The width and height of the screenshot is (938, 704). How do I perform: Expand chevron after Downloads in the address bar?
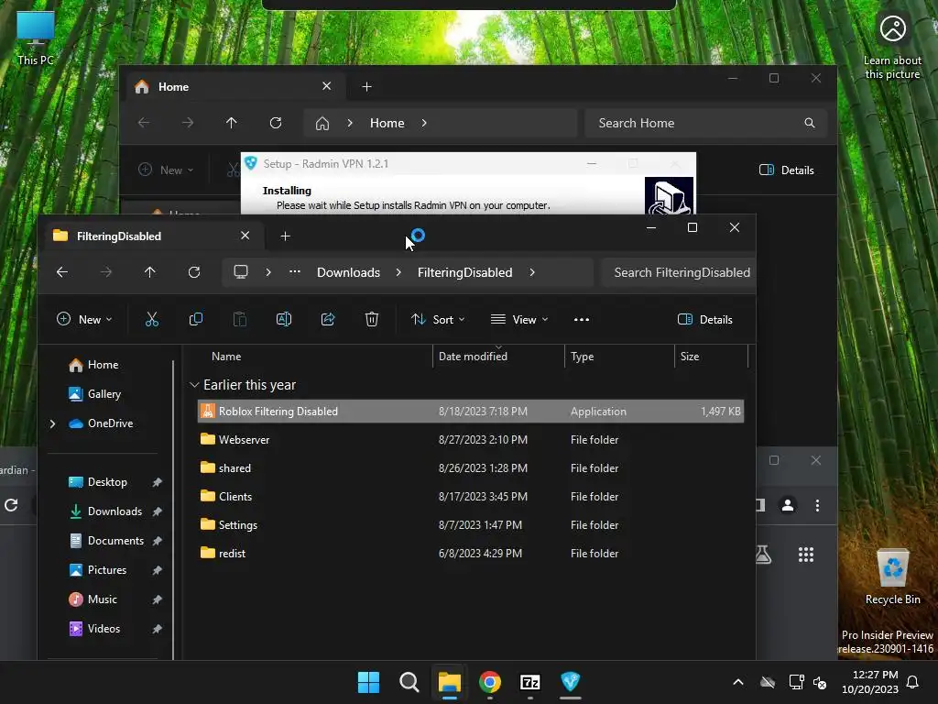point(398,272)
